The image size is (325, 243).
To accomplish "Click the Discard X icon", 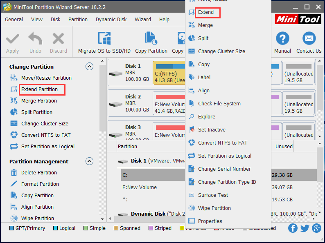I will (x=58, y=39).
